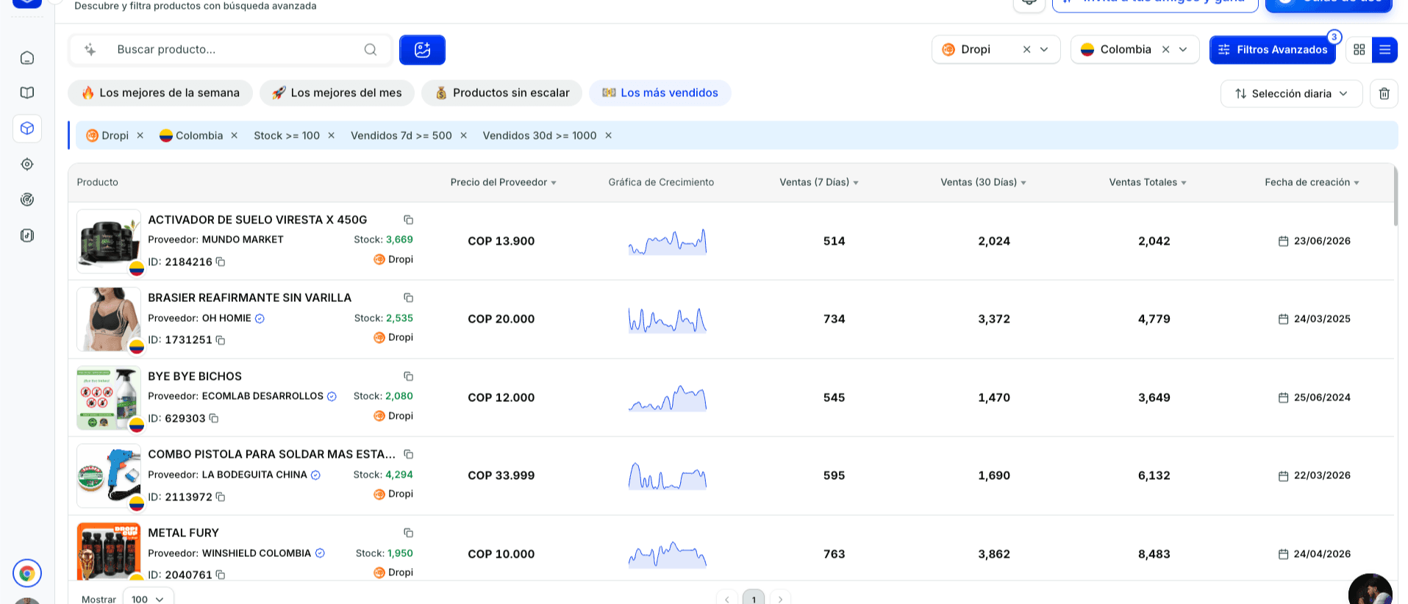The width and height of the screenshot is (1408, 604).
Task: Select Productos sin escalar tab
Action: click(501, 93)
